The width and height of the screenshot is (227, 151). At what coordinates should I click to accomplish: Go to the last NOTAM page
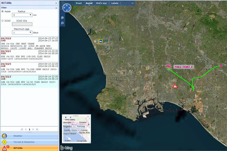(37, 129)
